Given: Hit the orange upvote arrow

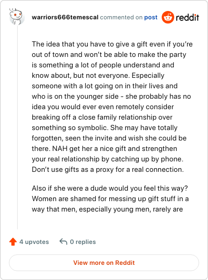Looking at the screenshot, I should (13, 242).
